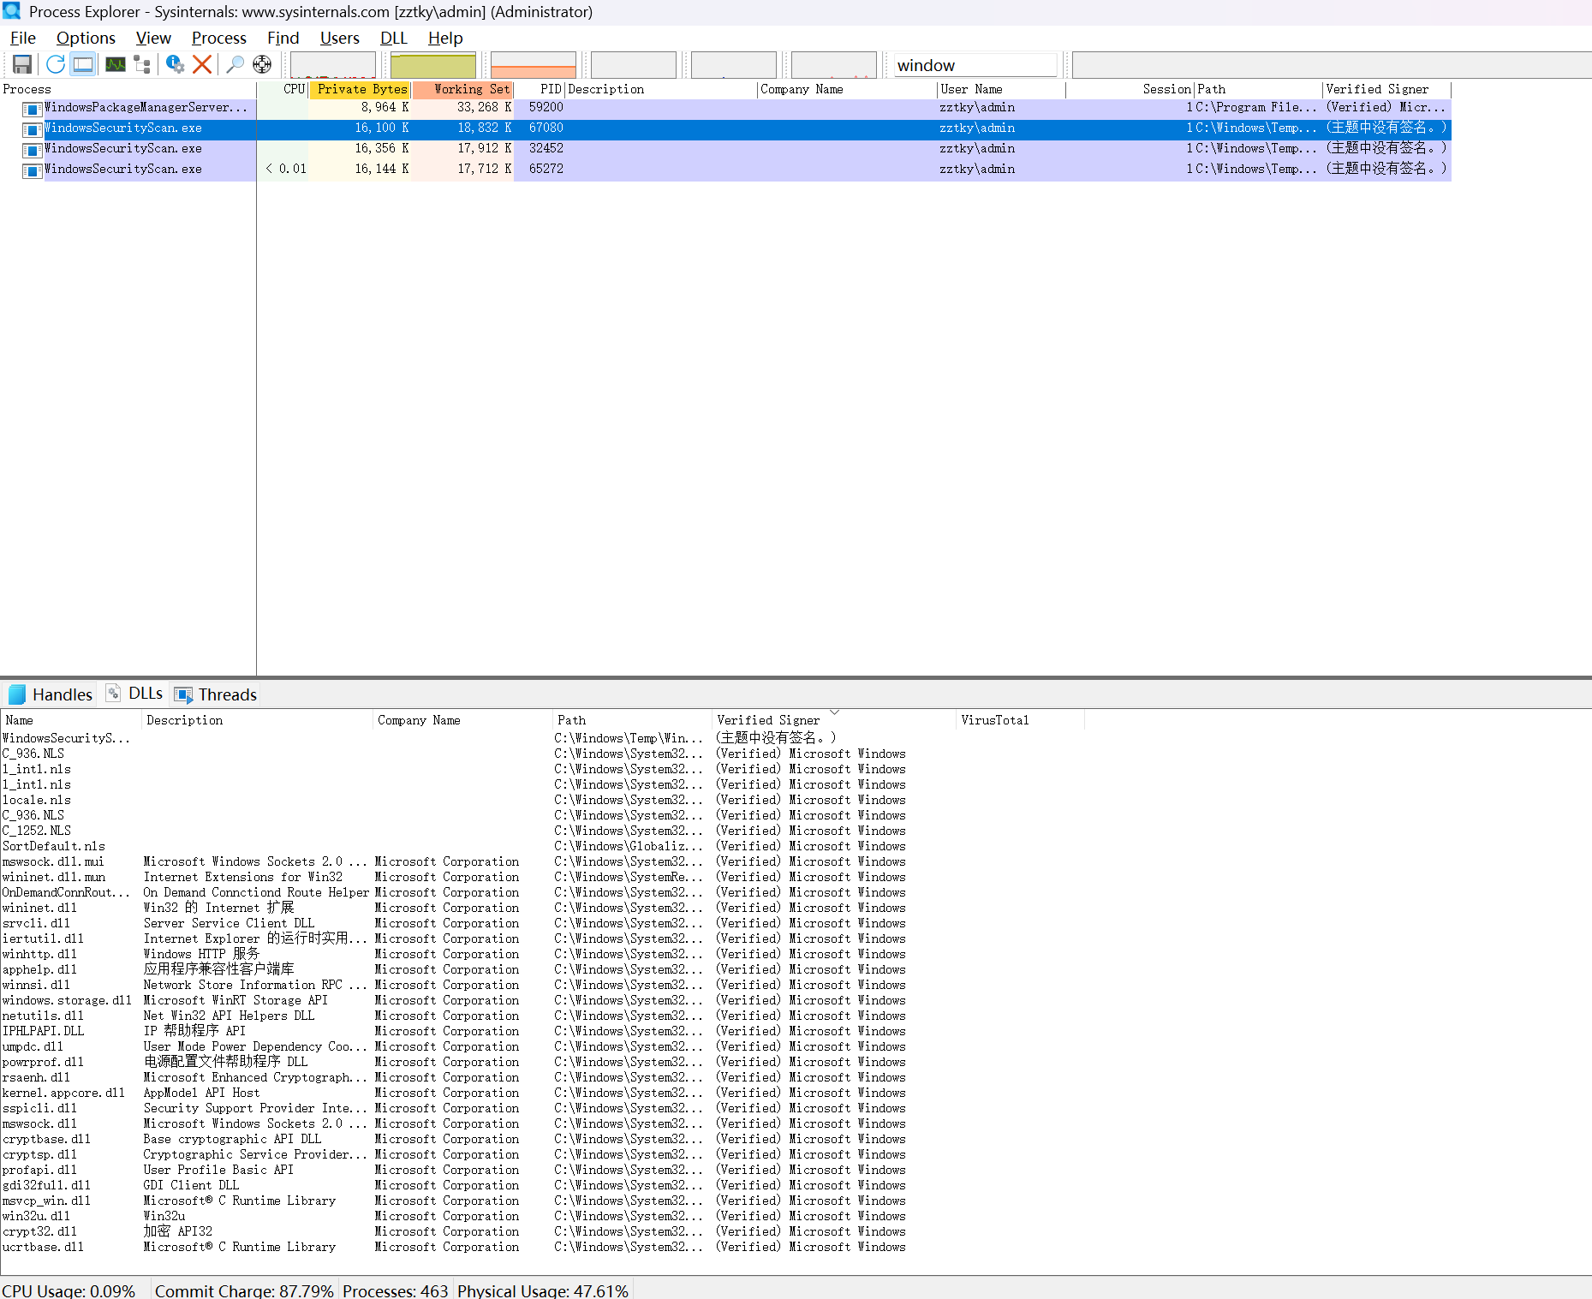Image resolution: width=1592 pixels, height=1299 pixels.
Task: Open the File menu
Action: (x=23, y=38)
